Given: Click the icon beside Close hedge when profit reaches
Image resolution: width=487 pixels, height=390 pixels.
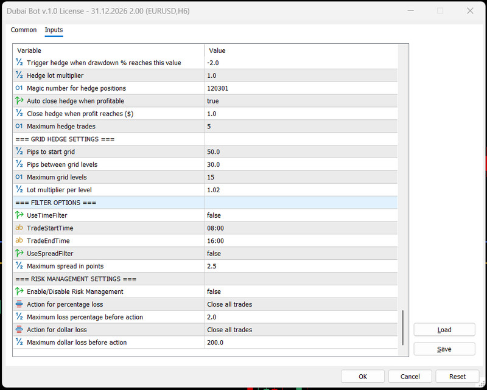Looking at the screenshot, I should [x=19, y=113].
